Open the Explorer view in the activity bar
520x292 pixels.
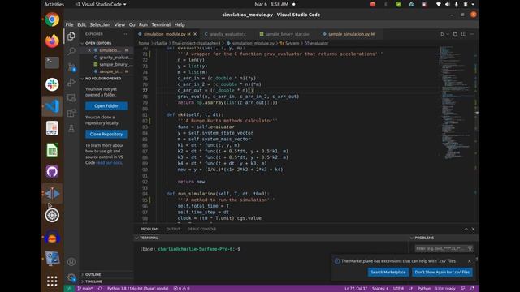point(71,36)
